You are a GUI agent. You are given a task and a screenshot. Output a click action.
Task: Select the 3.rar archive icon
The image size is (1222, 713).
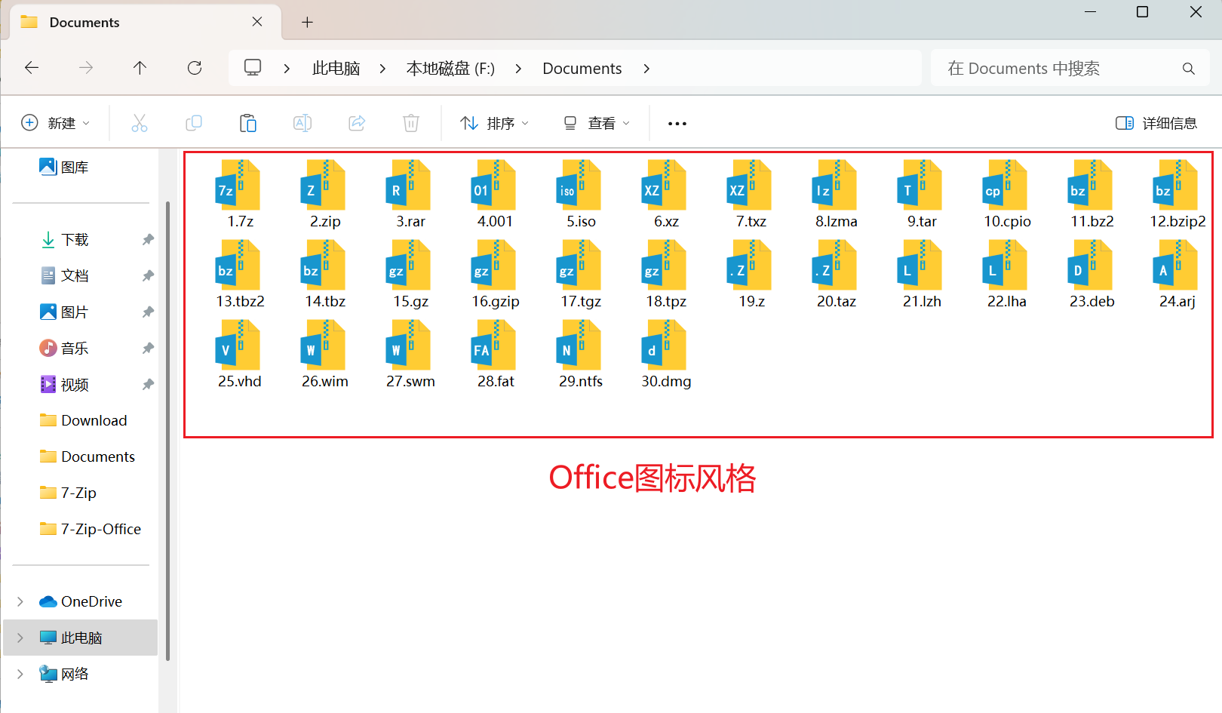[408, 185]
